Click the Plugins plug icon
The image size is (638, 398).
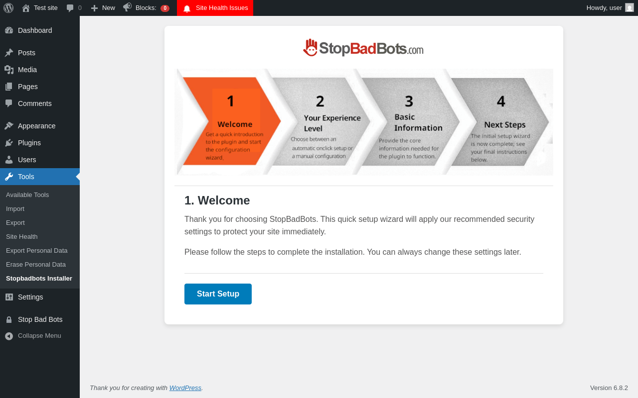[x=9, y=143]
